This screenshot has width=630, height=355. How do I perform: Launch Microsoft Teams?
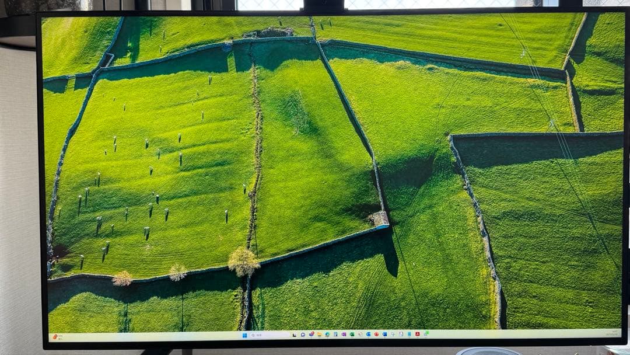click(368, 336)
